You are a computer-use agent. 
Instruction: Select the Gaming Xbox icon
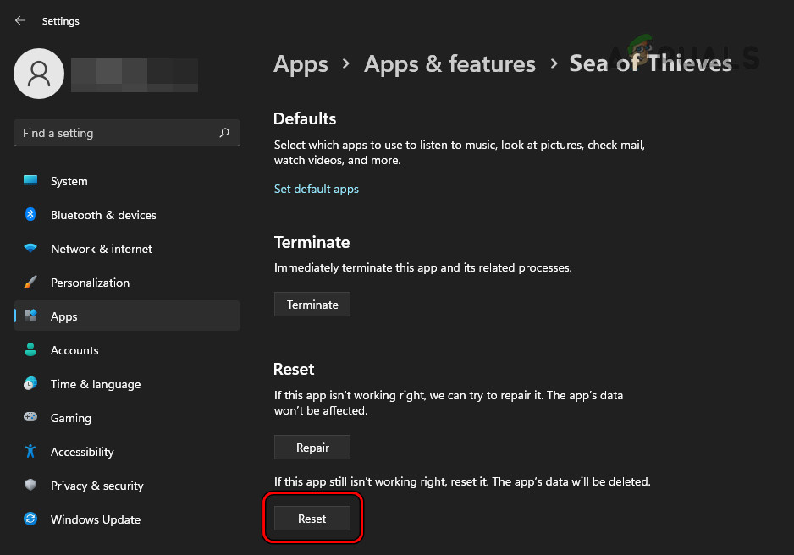(x=30, y=417)
